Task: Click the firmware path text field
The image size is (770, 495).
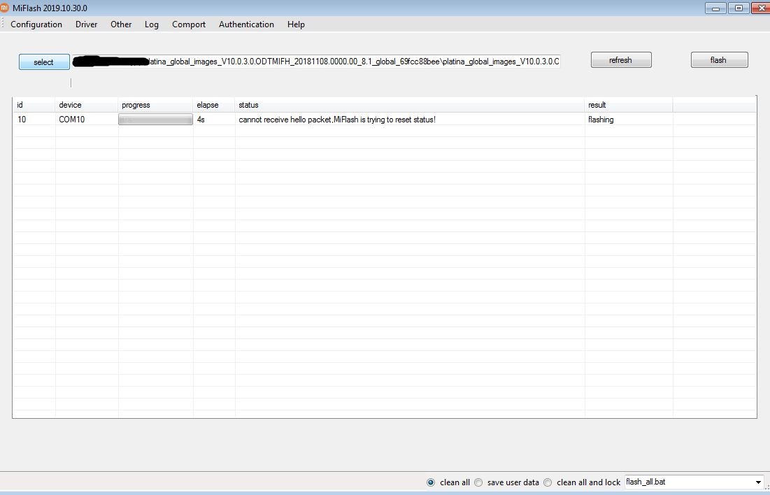Action: tap(350, 62)
